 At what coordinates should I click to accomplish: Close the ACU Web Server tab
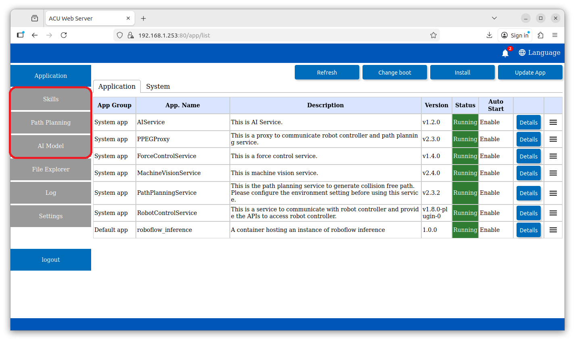point(128,18)
